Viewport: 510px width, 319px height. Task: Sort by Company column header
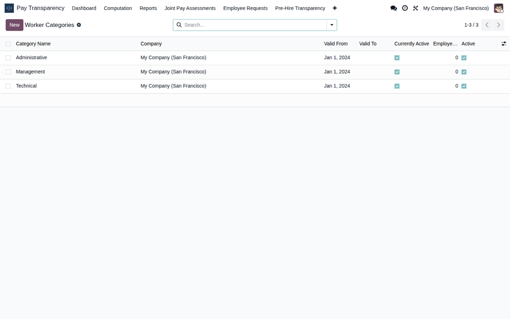[x=151, y=44]
